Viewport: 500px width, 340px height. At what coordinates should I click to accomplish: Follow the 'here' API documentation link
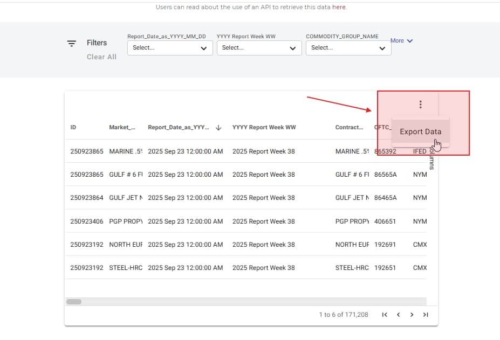pyautogui.click(x=339, y=7)
